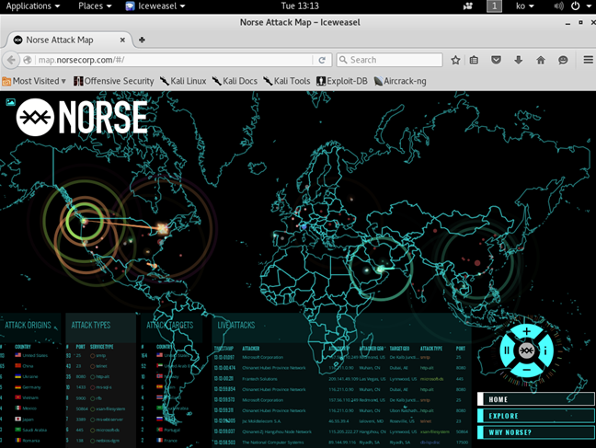The image size is (596, 448).
Task: Click the screen recorder tray icon
Action: pos(468,6)
